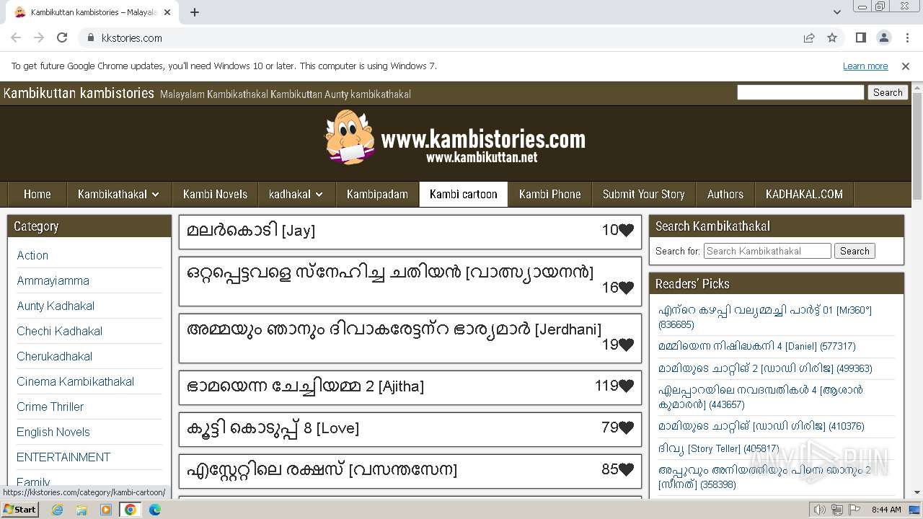This screenshot has height=519, width=923.
Task: Open the Kambi cartoon menu item
Action: pyautogui.click(x=464, y=194)
